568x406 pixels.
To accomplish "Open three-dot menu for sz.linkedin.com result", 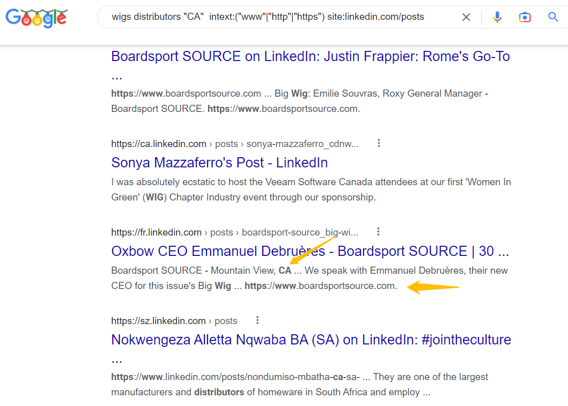I will 257,321.
